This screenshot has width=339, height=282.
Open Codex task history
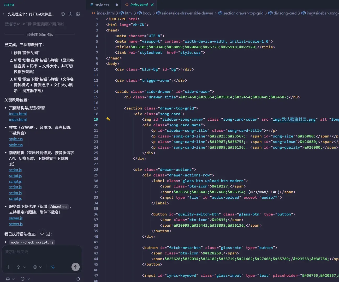coord(63,14)
